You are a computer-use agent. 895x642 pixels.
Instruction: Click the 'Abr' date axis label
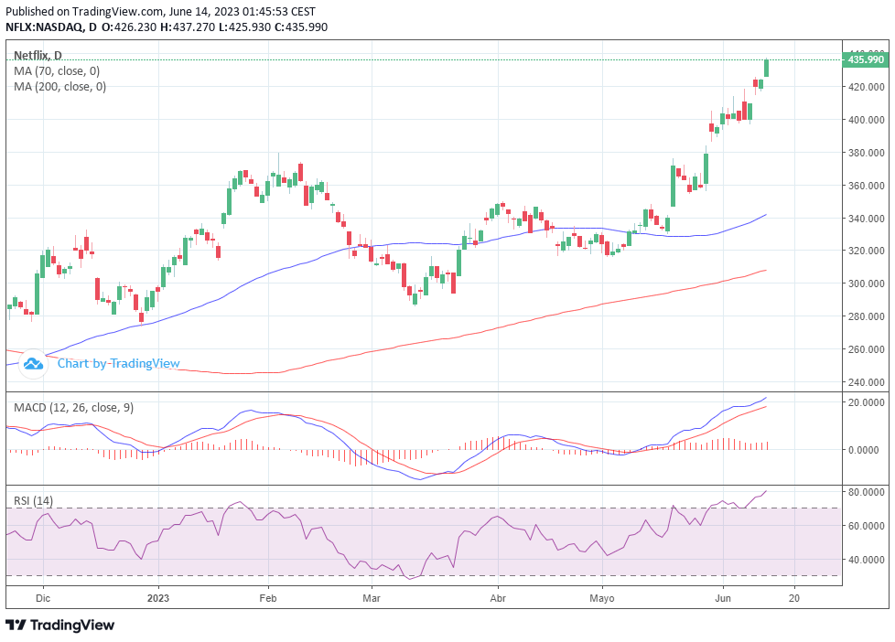[x=499, y=598]
